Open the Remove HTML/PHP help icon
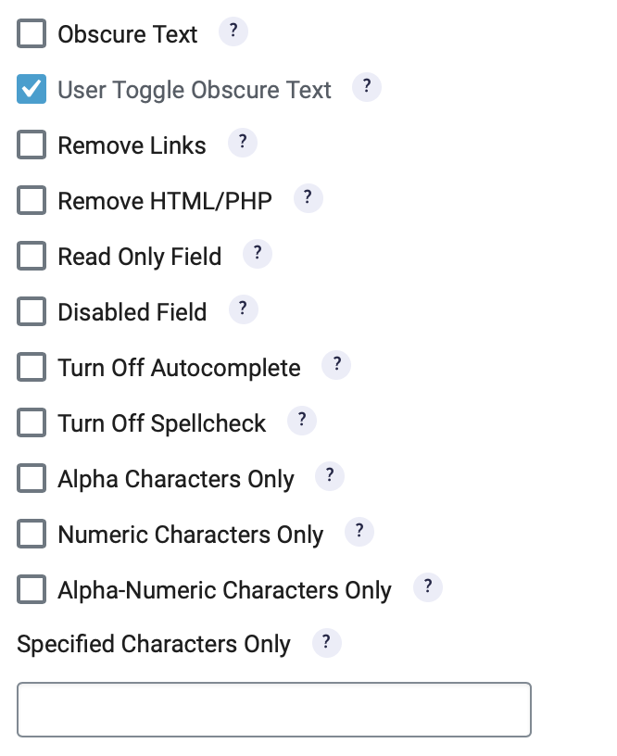 coord(308,197)
